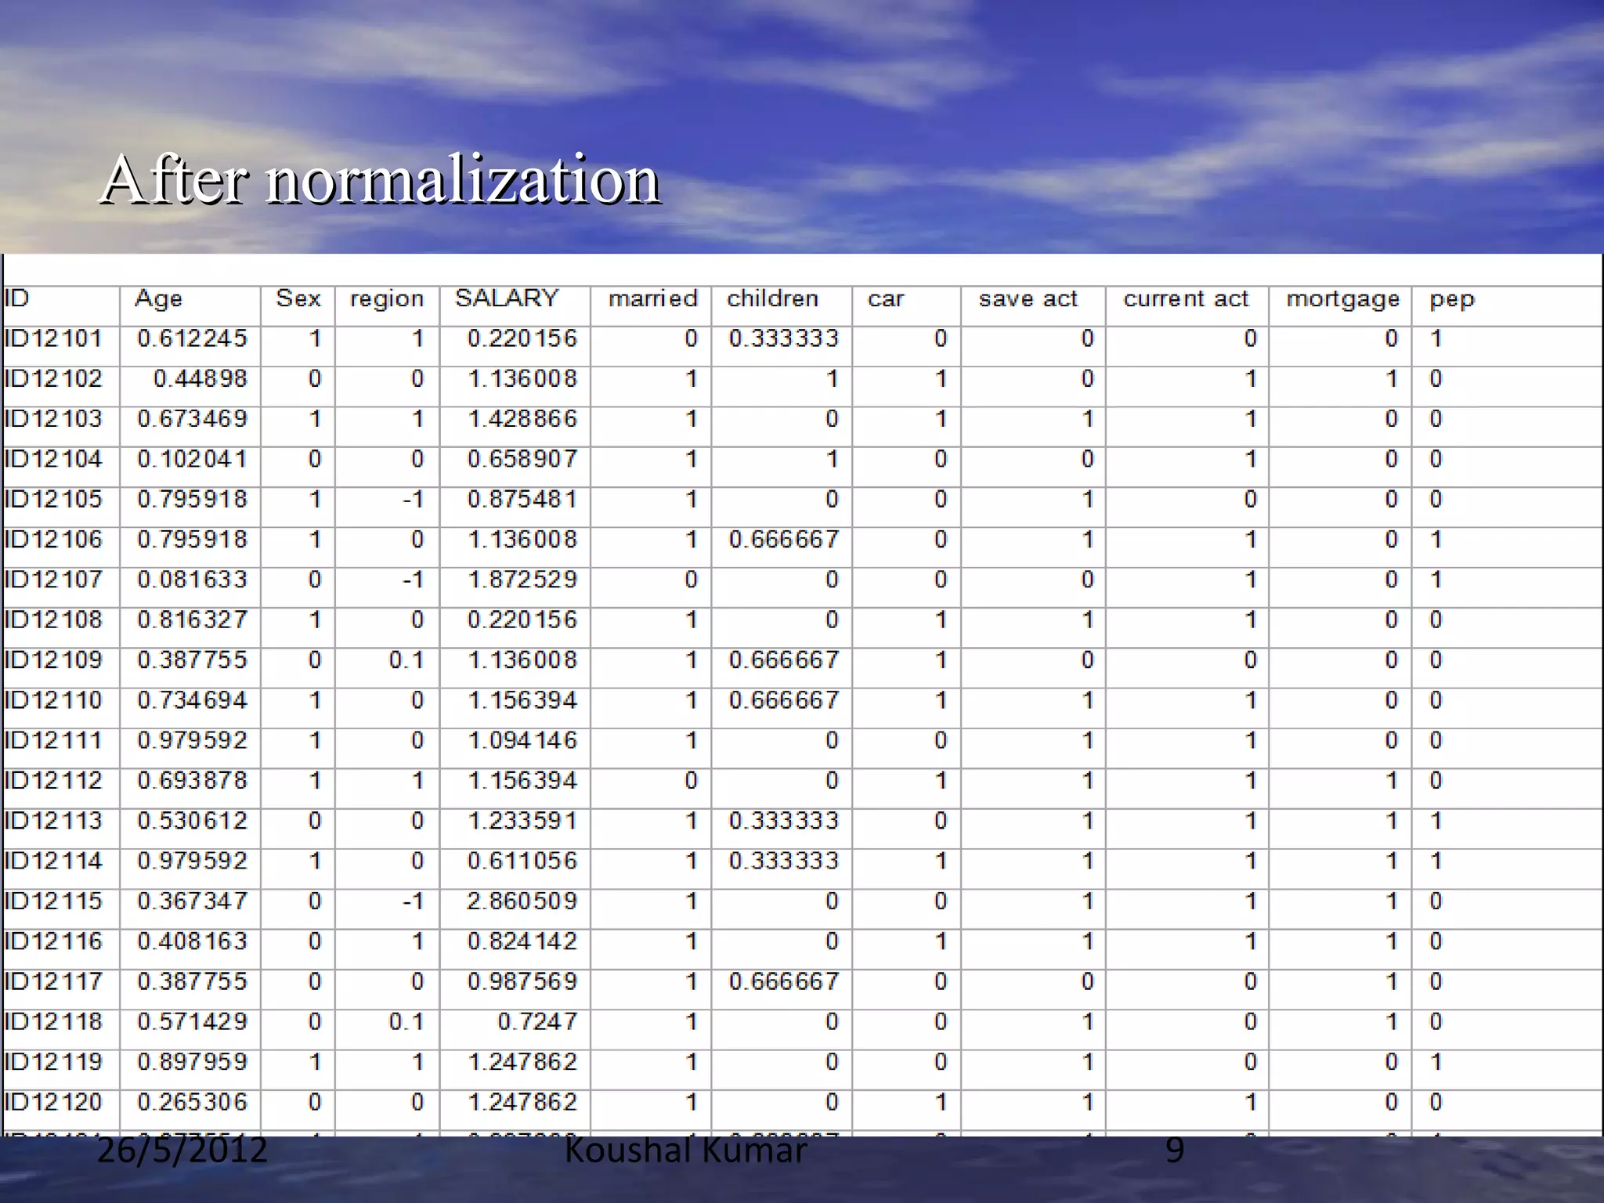Screen dimensions: 1604x1203
Task: Click row ID cell ID12118
Action: tap(53, 1022)
